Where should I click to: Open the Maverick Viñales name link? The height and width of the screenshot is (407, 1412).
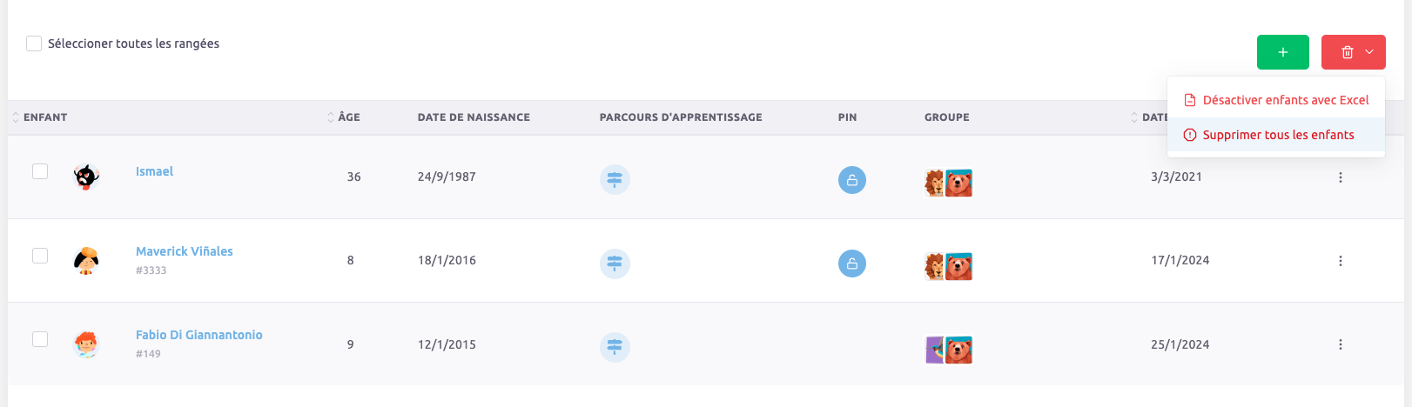185,251
